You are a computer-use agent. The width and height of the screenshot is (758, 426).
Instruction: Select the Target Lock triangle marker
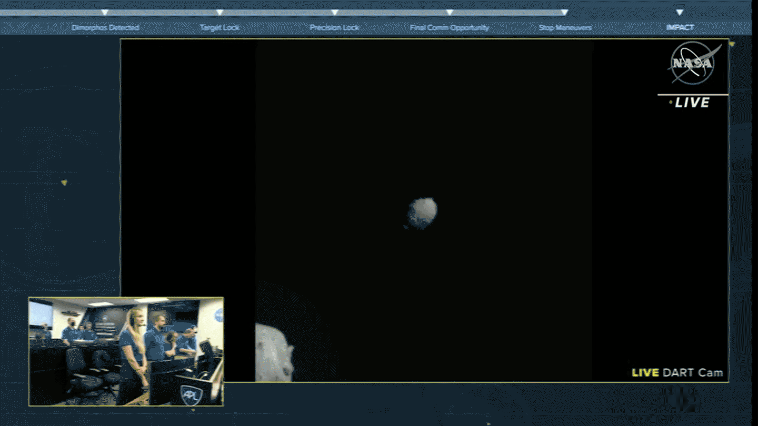point(220,12)
